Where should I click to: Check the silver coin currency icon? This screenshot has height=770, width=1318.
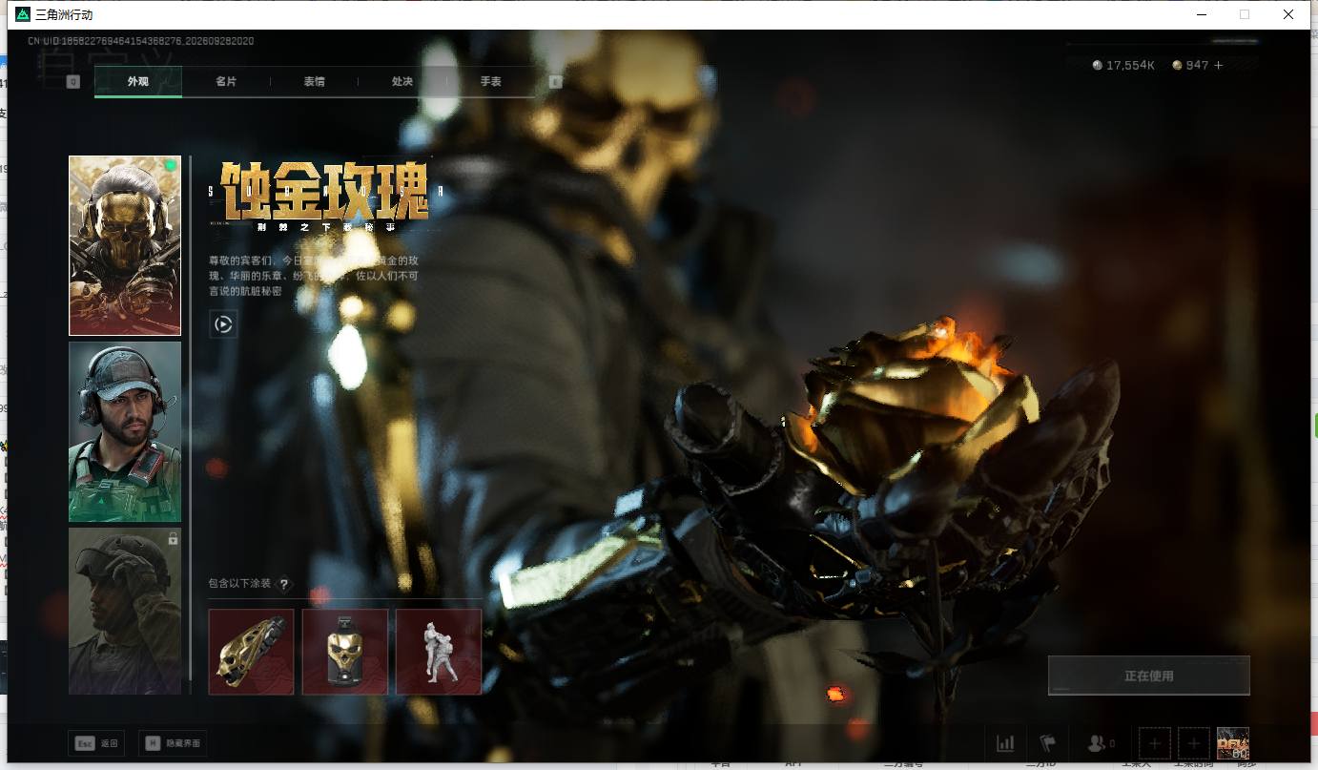coord(1098,65)
